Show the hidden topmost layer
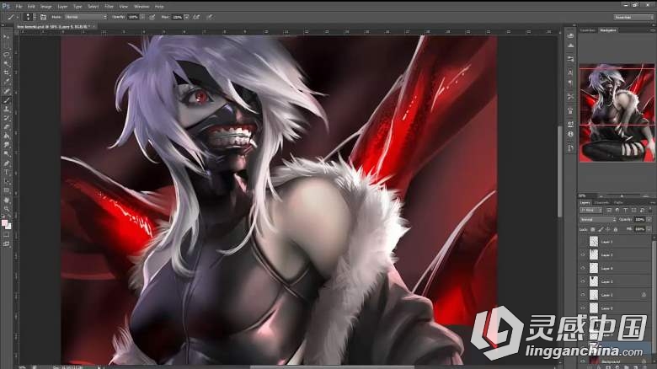The image size is (657, 369). 583,242
